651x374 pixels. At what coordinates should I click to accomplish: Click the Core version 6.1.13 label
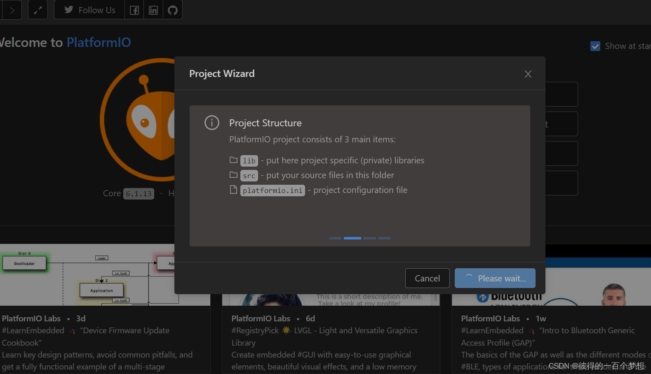139,193
